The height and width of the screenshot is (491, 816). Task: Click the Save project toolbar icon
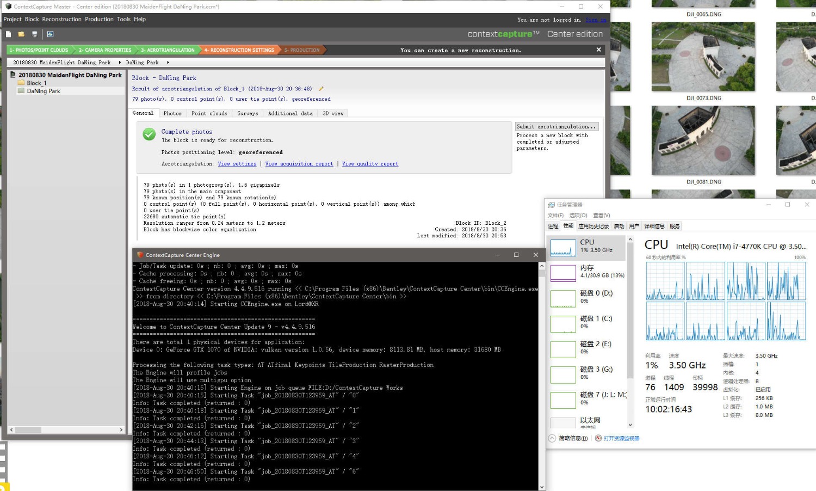pos(34,34)
